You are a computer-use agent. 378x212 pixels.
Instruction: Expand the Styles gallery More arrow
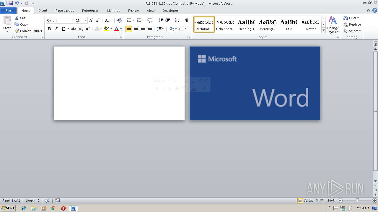click(323, 31)
